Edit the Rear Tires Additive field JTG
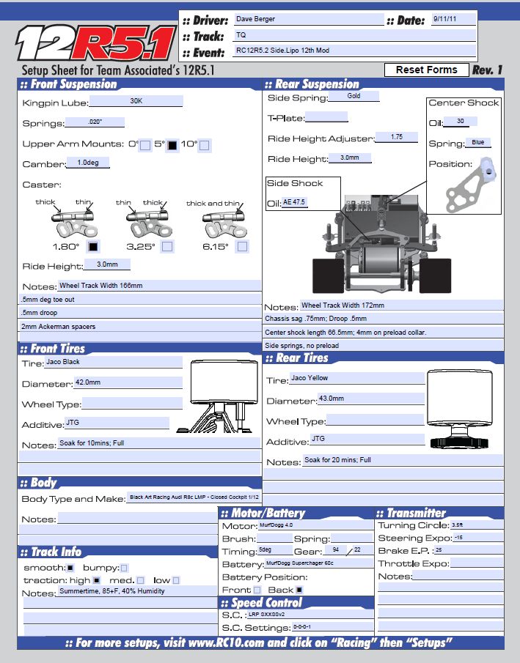This screenshot has width=520, height=663. pyautogui.click(x=367, y=440)
